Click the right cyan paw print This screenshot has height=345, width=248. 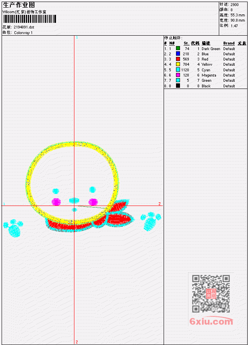coord(150,221)
